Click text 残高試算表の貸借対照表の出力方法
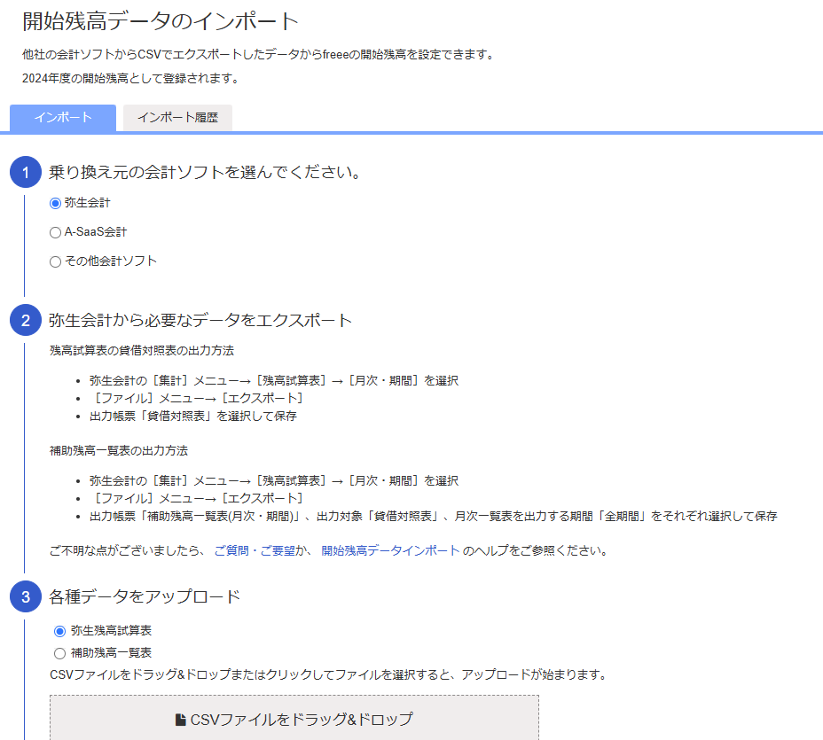823x740 pixels. 142,350
